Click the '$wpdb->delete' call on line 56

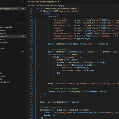click(55, 52)
